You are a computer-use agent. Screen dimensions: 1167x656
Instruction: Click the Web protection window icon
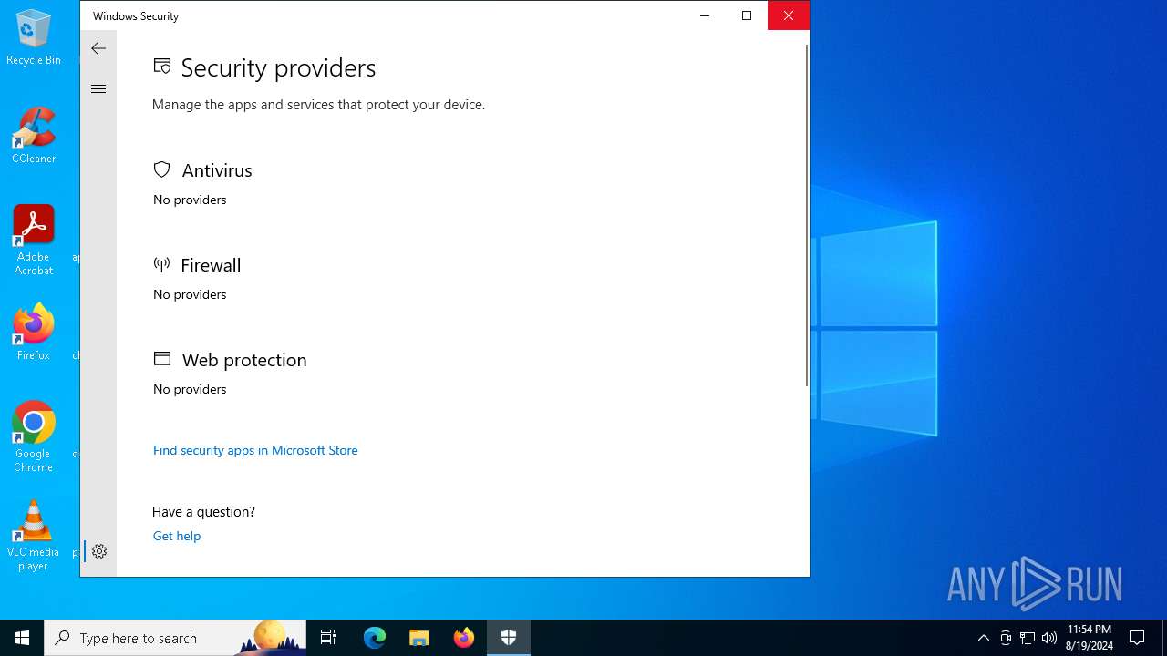162,359
